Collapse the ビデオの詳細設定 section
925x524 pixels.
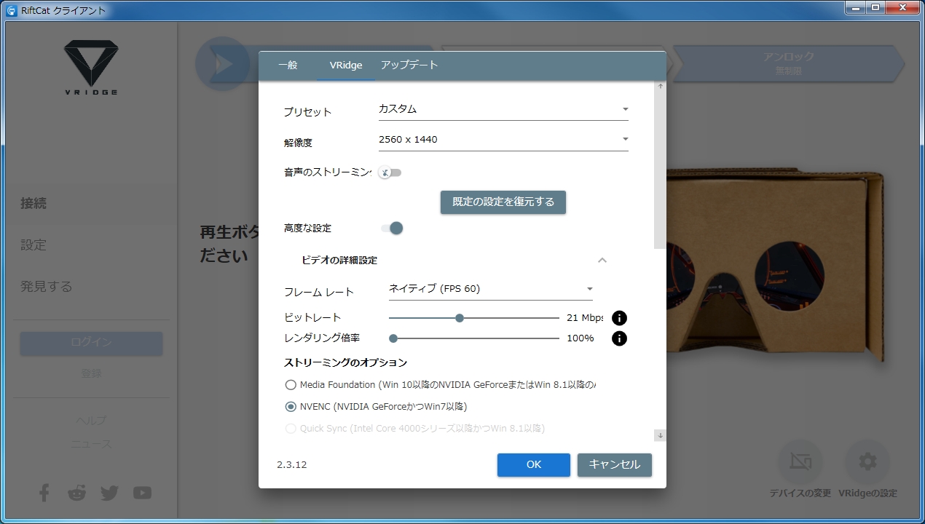coord(602,260)
